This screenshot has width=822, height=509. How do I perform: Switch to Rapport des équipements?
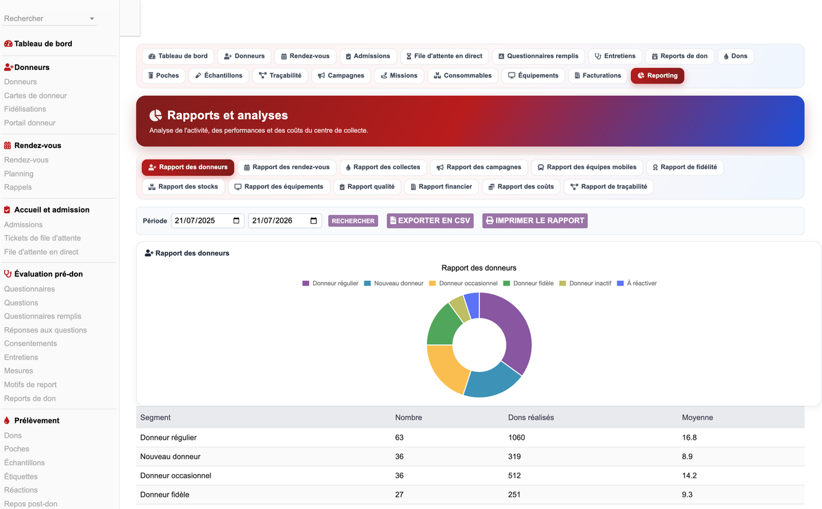279,186
